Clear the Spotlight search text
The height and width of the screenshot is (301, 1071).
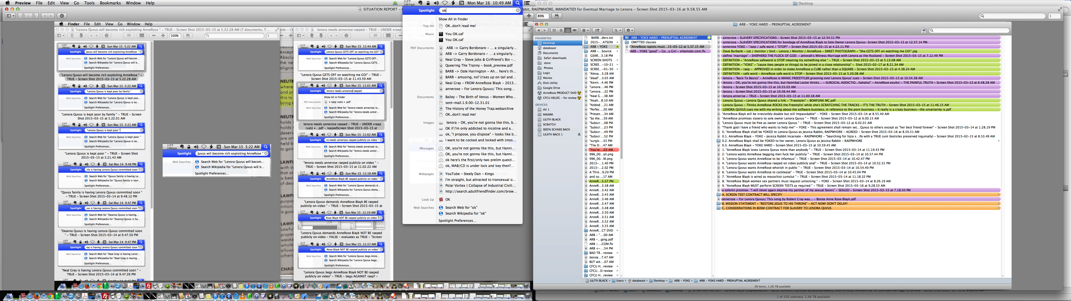(518, 10)
